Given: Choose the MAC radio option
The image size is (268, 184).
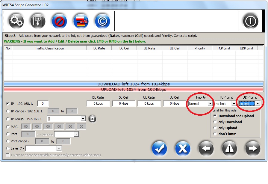Looking at the screenshot, I should point(8,127).
